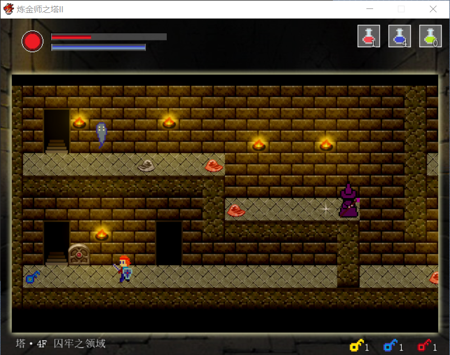Click the yellow key icon in the inventory
The width and height of the screenshot is (450, 355).
click(x=357, y=345)
